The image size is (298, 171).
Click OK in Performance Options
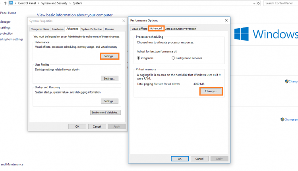[180, 159]
